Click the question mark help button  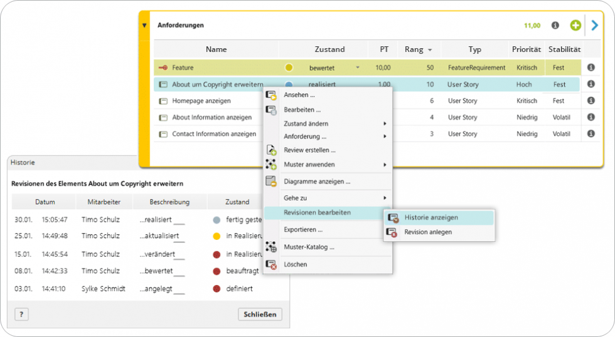[x=21, y=314]
